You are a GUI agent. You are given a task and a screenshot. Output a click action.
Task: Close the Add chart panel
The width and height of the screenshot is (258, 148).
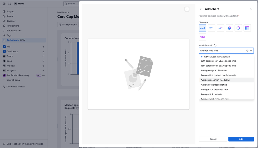[251, 9]
